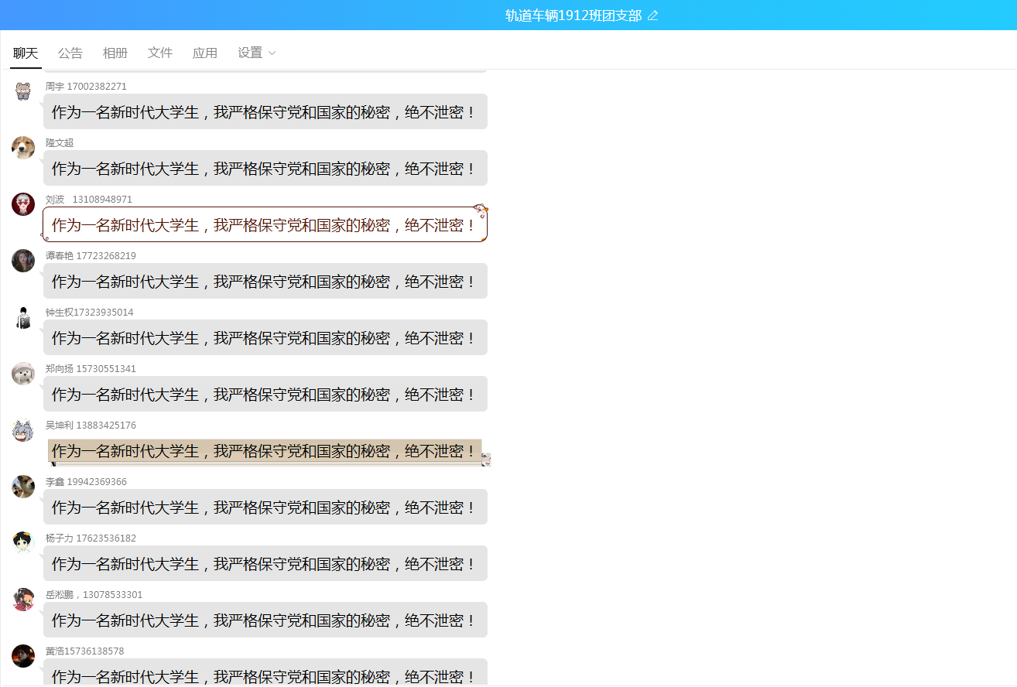This screenshot has width=1017, height=687.
Task: Open the 相册 tab
Action: pos(115,53)
